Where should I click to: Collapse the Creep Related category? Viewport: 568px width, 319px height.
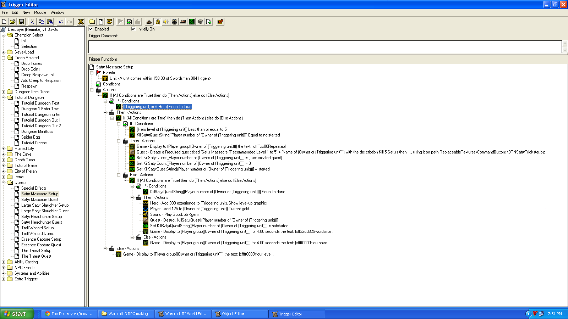[x=4, y=58]
